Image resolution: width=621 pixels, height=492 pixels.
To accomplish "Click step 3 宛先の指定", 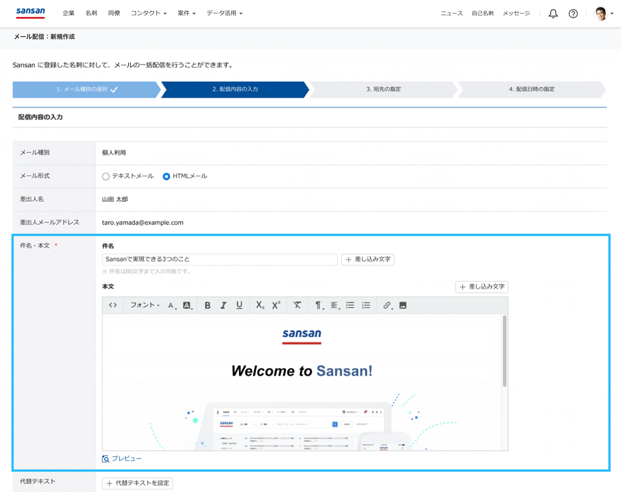I will (384, 89).
